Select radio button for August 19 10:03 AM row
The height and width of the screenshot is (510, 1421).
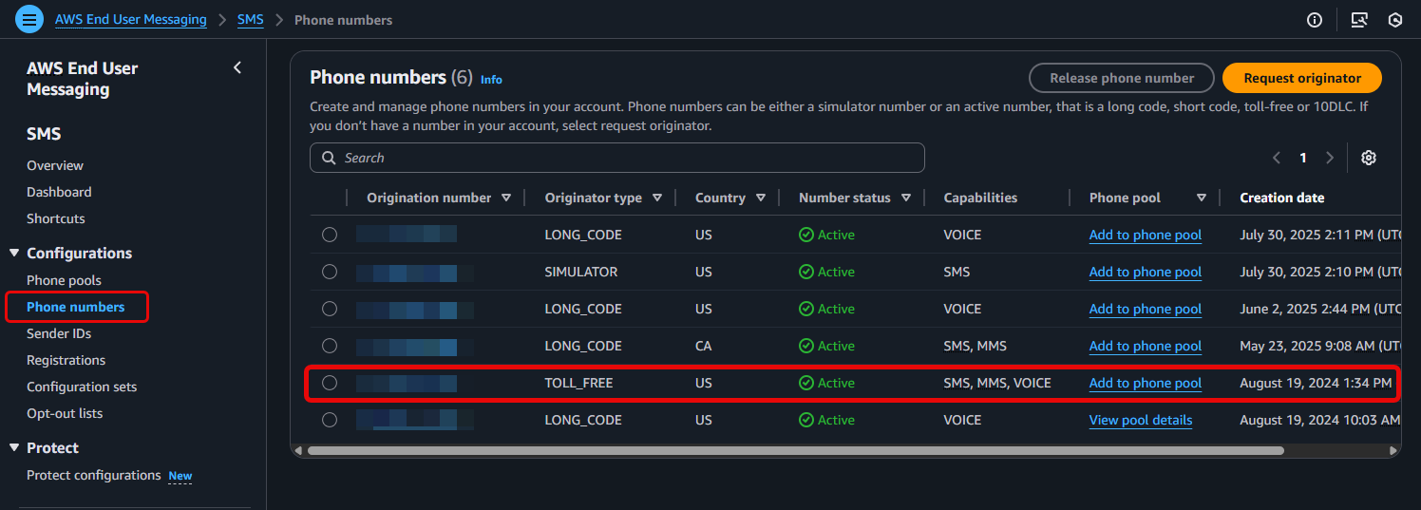point(330,420)
